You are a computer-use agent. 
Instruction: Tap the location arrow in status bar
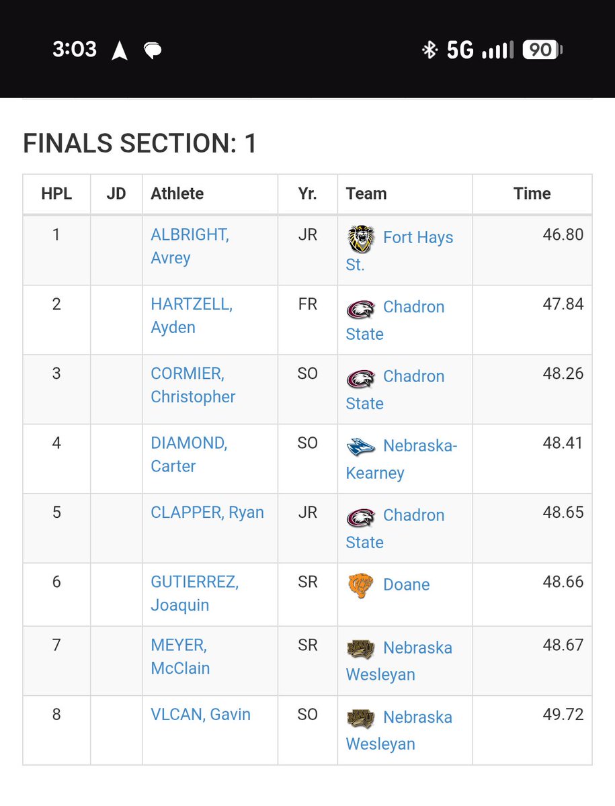[x=120, y=50]
